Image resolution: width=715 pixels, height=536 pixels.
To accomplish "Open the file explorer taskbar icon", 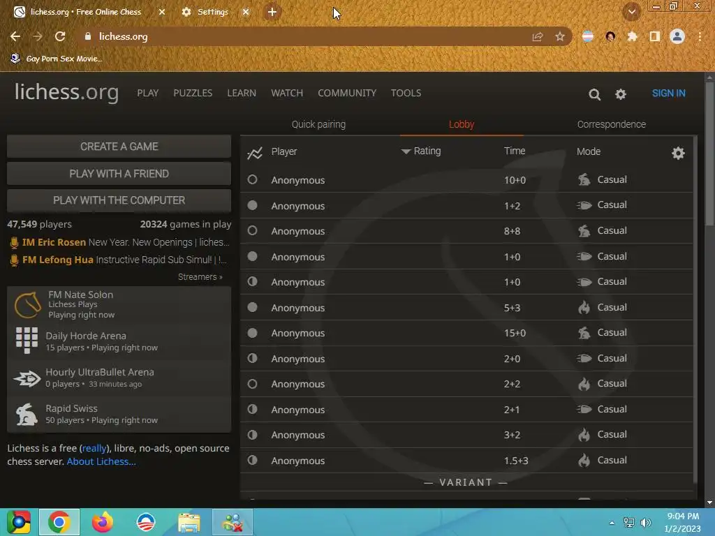I will point(189,522).
